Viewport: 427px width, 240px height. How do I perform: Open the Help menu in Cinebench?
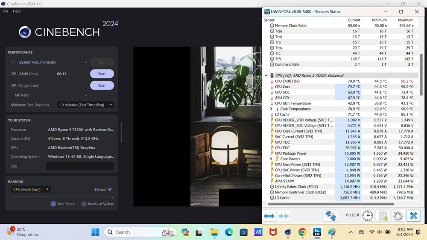click(17, 11)
